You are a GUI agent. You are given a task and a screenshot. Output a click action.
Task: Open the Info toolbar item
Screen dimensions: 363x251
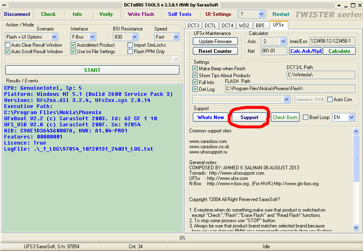tap(77, 14)
